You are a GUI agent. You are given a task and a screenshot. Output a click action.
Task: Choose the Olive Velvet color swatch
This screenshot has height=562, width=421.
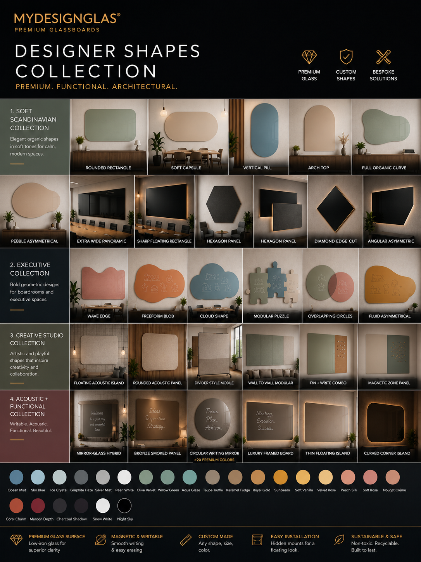point(146,477)
